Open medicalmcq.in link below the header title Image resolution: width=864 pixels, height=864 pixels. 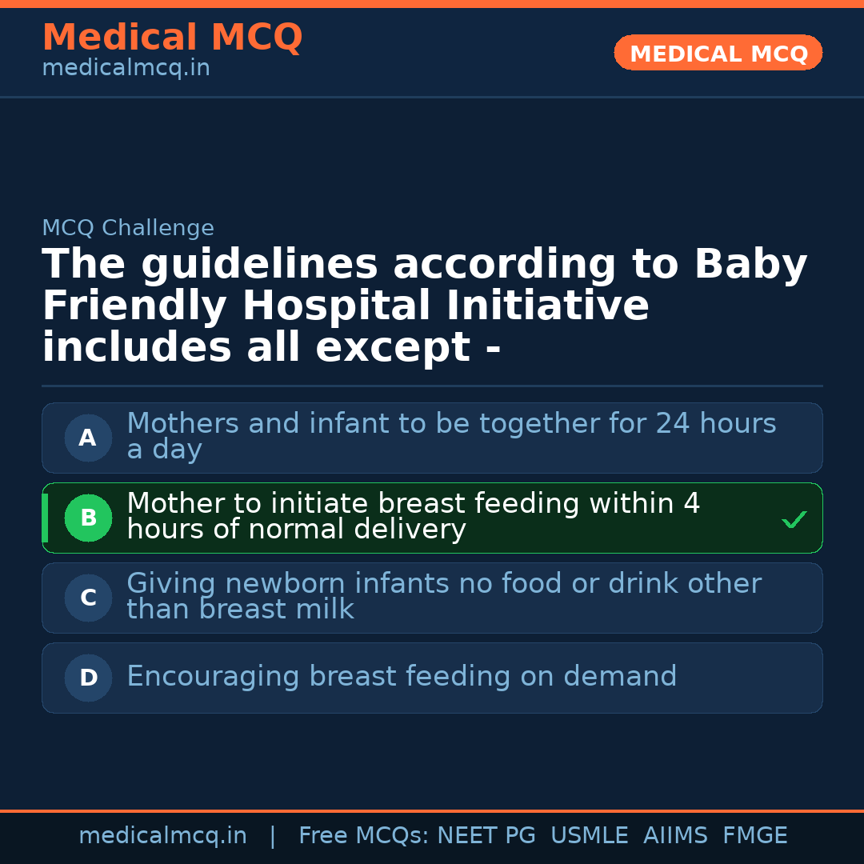click(x=126, y=69)
